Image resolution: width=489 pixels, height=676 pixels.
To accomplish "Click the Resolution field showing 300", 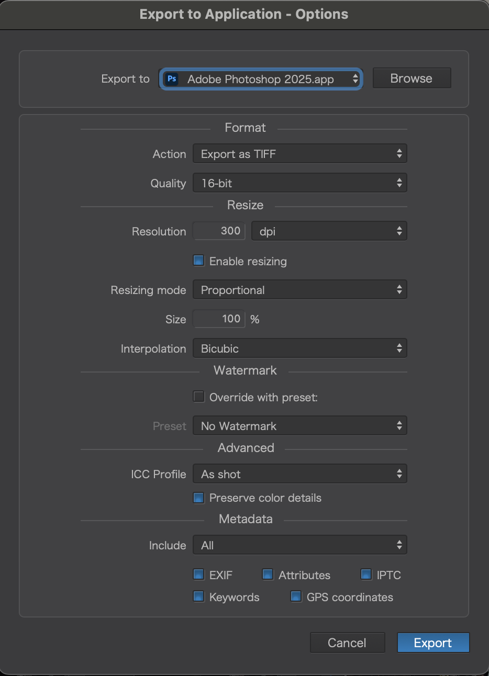I will click(x=219, y=231).
